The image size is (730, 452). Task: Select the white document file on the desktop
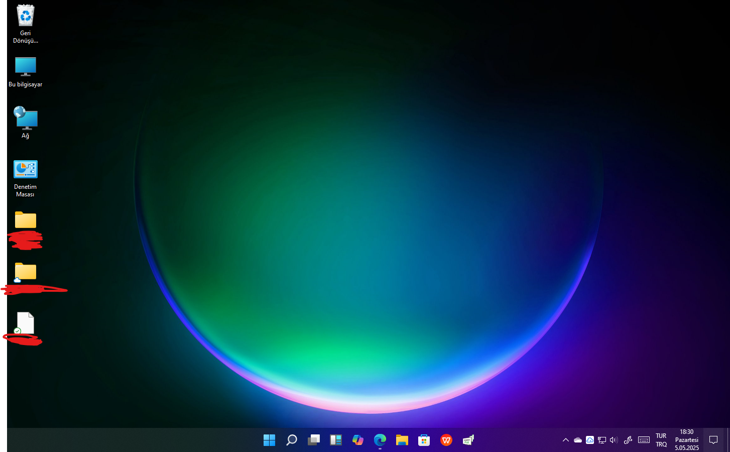click(x=25, y=323)
